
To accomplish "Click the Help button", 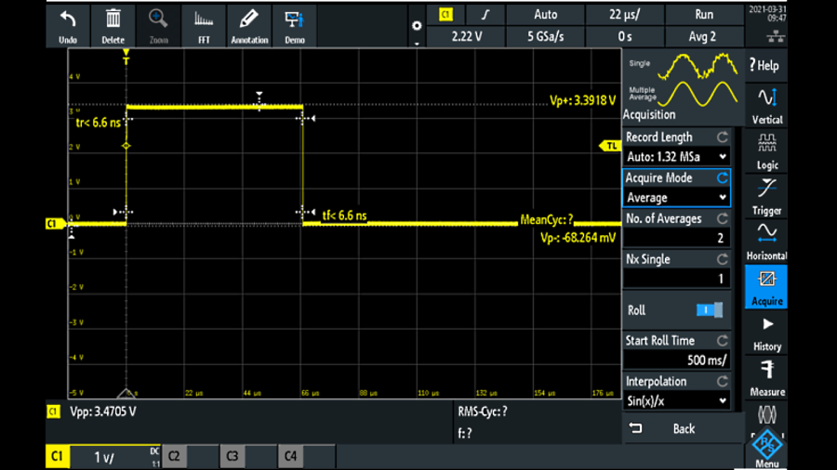I will coord(766,65).
